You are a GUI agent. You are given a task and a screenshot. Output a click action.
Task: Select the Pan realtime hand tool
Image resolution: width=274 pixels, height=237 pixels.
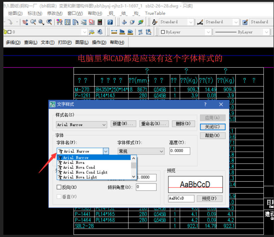coord(25,22)
